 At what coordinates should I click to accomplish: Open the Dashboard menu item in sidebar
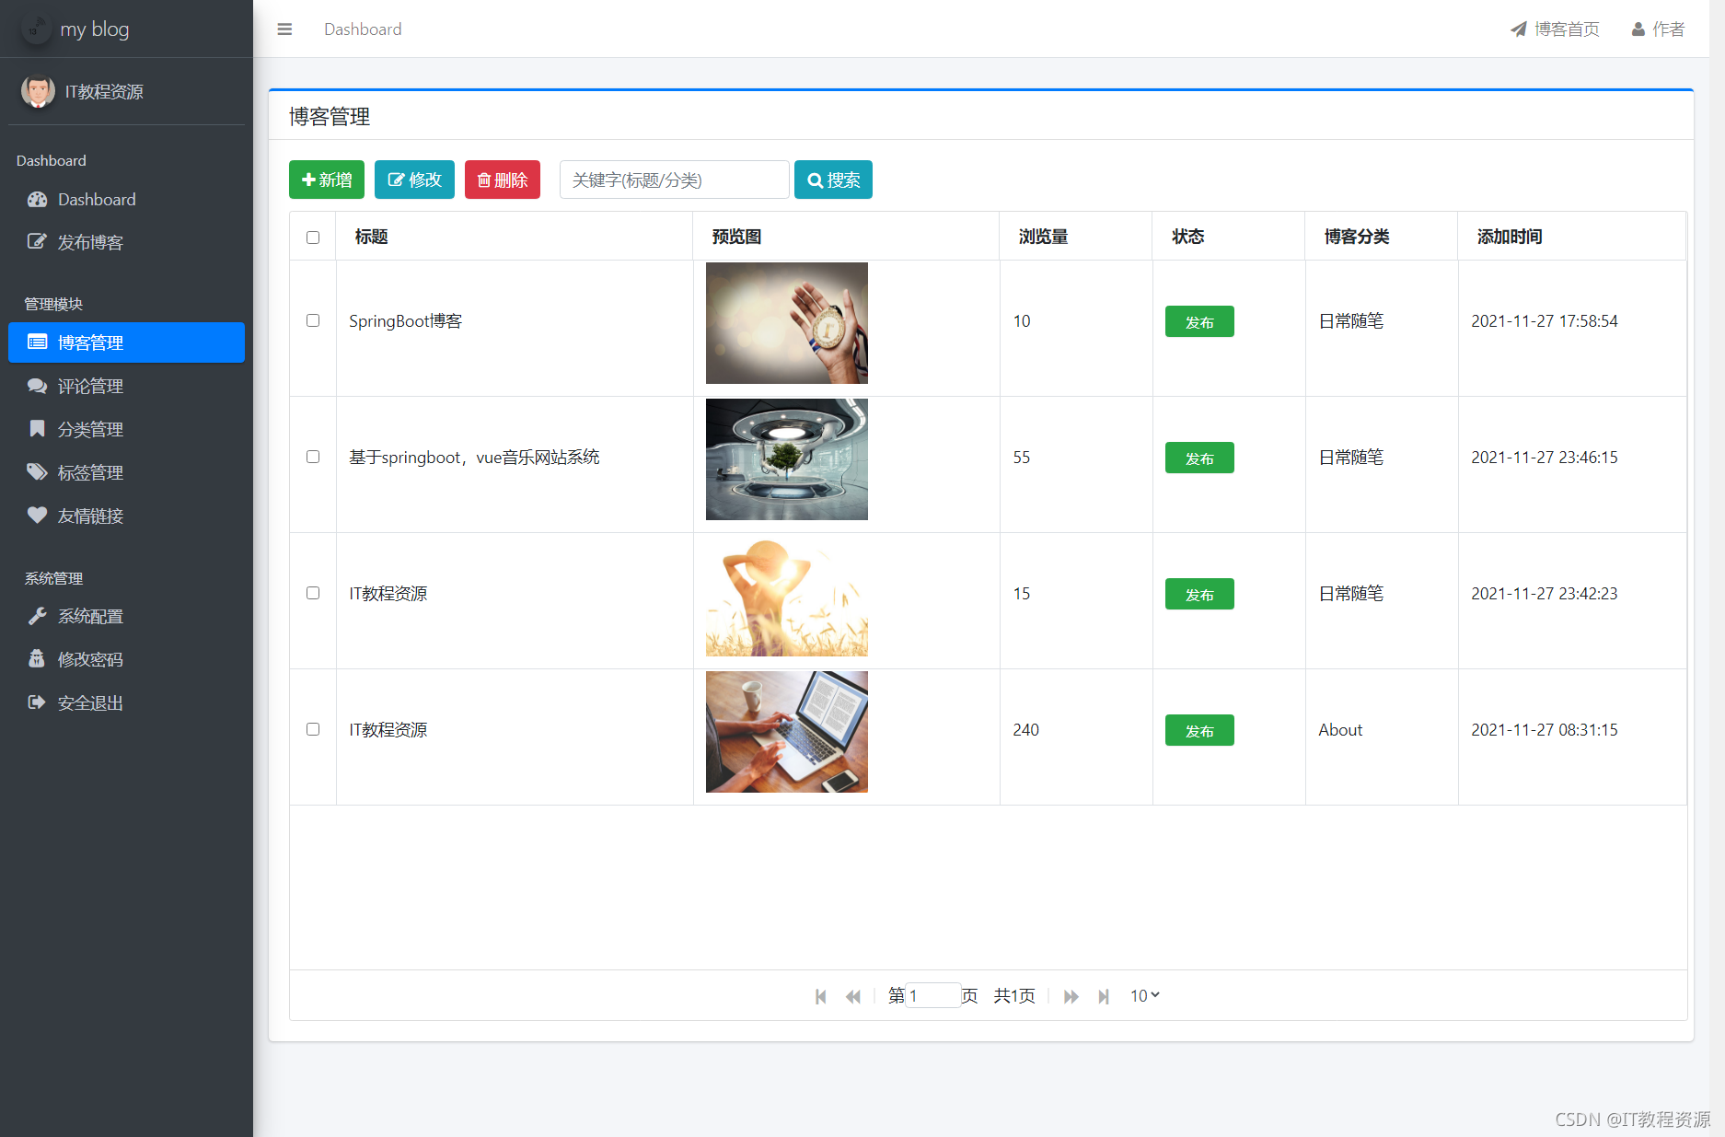(x=126, y=200)
